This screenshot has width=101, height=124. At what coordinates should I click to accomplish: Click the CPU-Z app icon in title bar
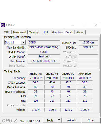tap(3, 25)
